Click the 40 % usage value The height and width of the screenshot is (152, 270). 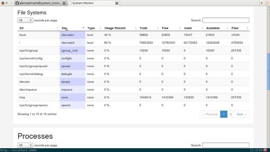(108, 35)
